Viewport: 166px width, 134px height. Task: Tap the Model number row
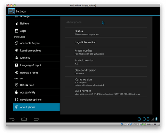click(106, 52)
